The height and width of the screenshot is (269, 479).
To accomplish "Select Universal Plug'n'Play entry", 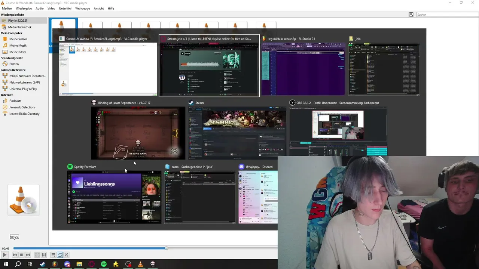I will (24, 89).
